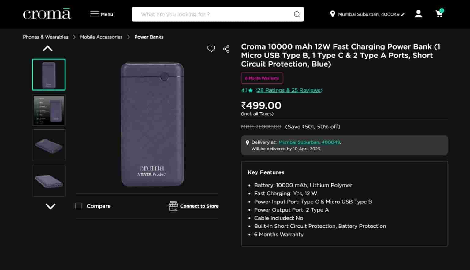Enable the Compare checkbox

tap(78, 206)
